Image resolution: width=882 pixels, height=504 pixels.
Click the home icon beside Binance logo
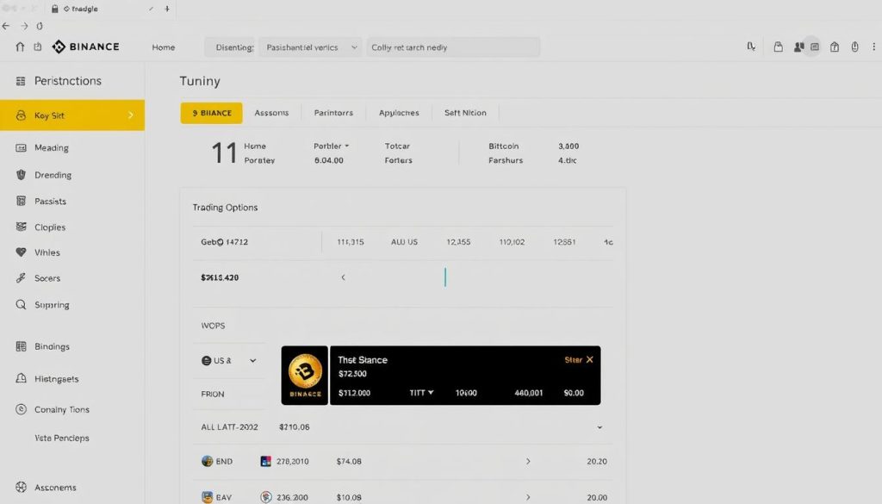click(21, 47)
